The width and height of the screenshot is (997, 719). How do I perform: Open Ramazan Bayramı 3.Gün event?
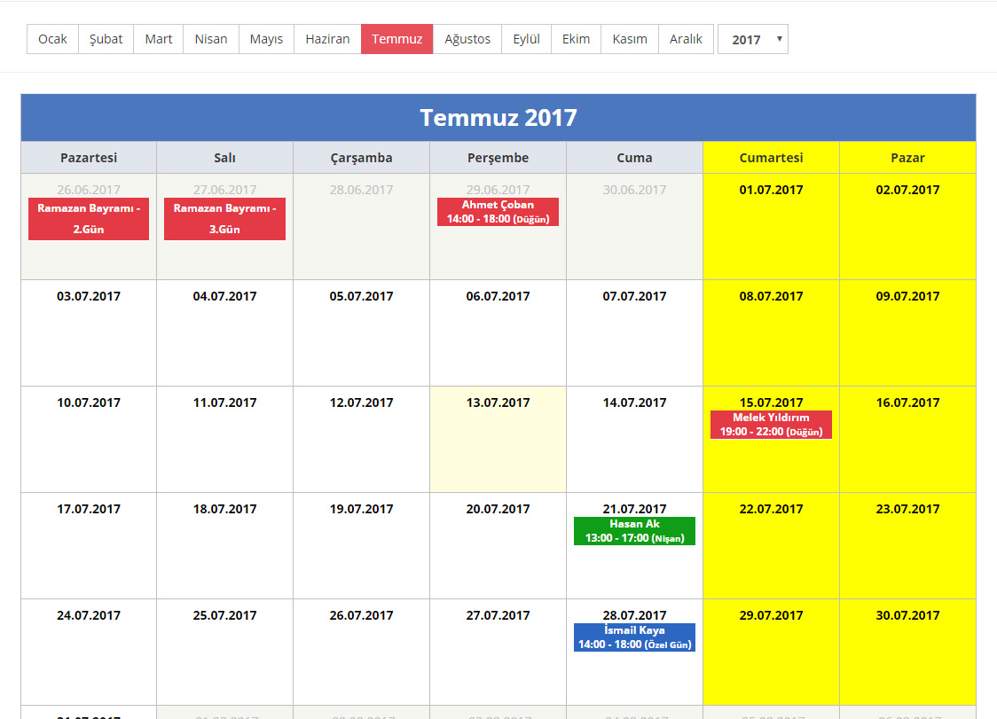pos(224,219)
